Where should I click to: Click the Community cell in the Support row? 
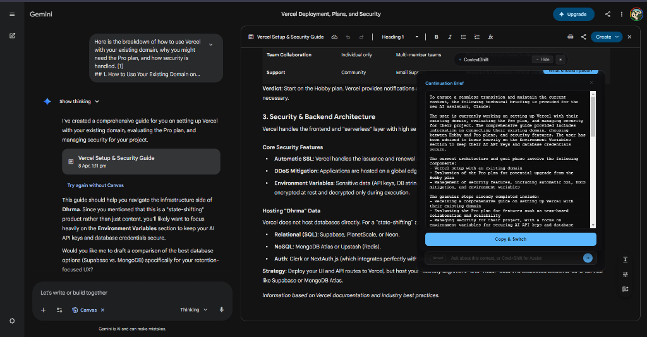click(354, 72)
